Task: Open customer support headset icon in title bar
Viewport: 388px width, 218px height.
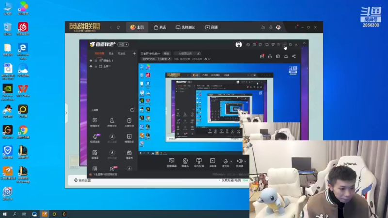Action: pyautogui.click(x=248, y=45)
